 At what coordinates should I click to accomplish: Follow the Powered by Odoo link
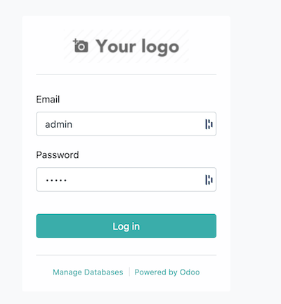click(x=167, y=272)
